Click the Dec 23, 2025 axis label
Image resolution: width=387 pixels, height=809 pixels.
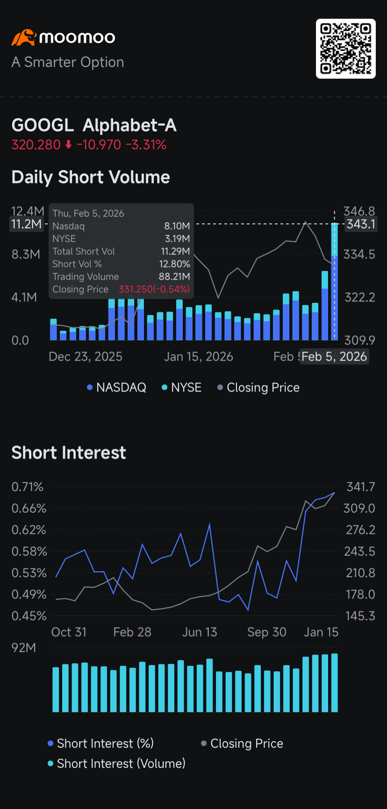[x=86, y=357]
